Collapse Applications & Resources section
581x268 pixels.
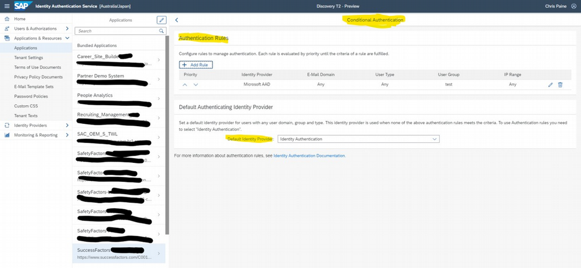(67, 38)
